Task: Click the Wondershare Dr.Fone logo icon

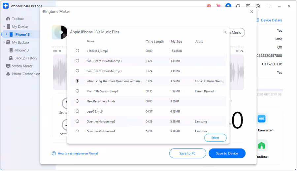Action: tap(6, 6)
